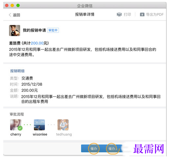
Task: Select the 我的报销申请 heading
Action: (34, 30)
